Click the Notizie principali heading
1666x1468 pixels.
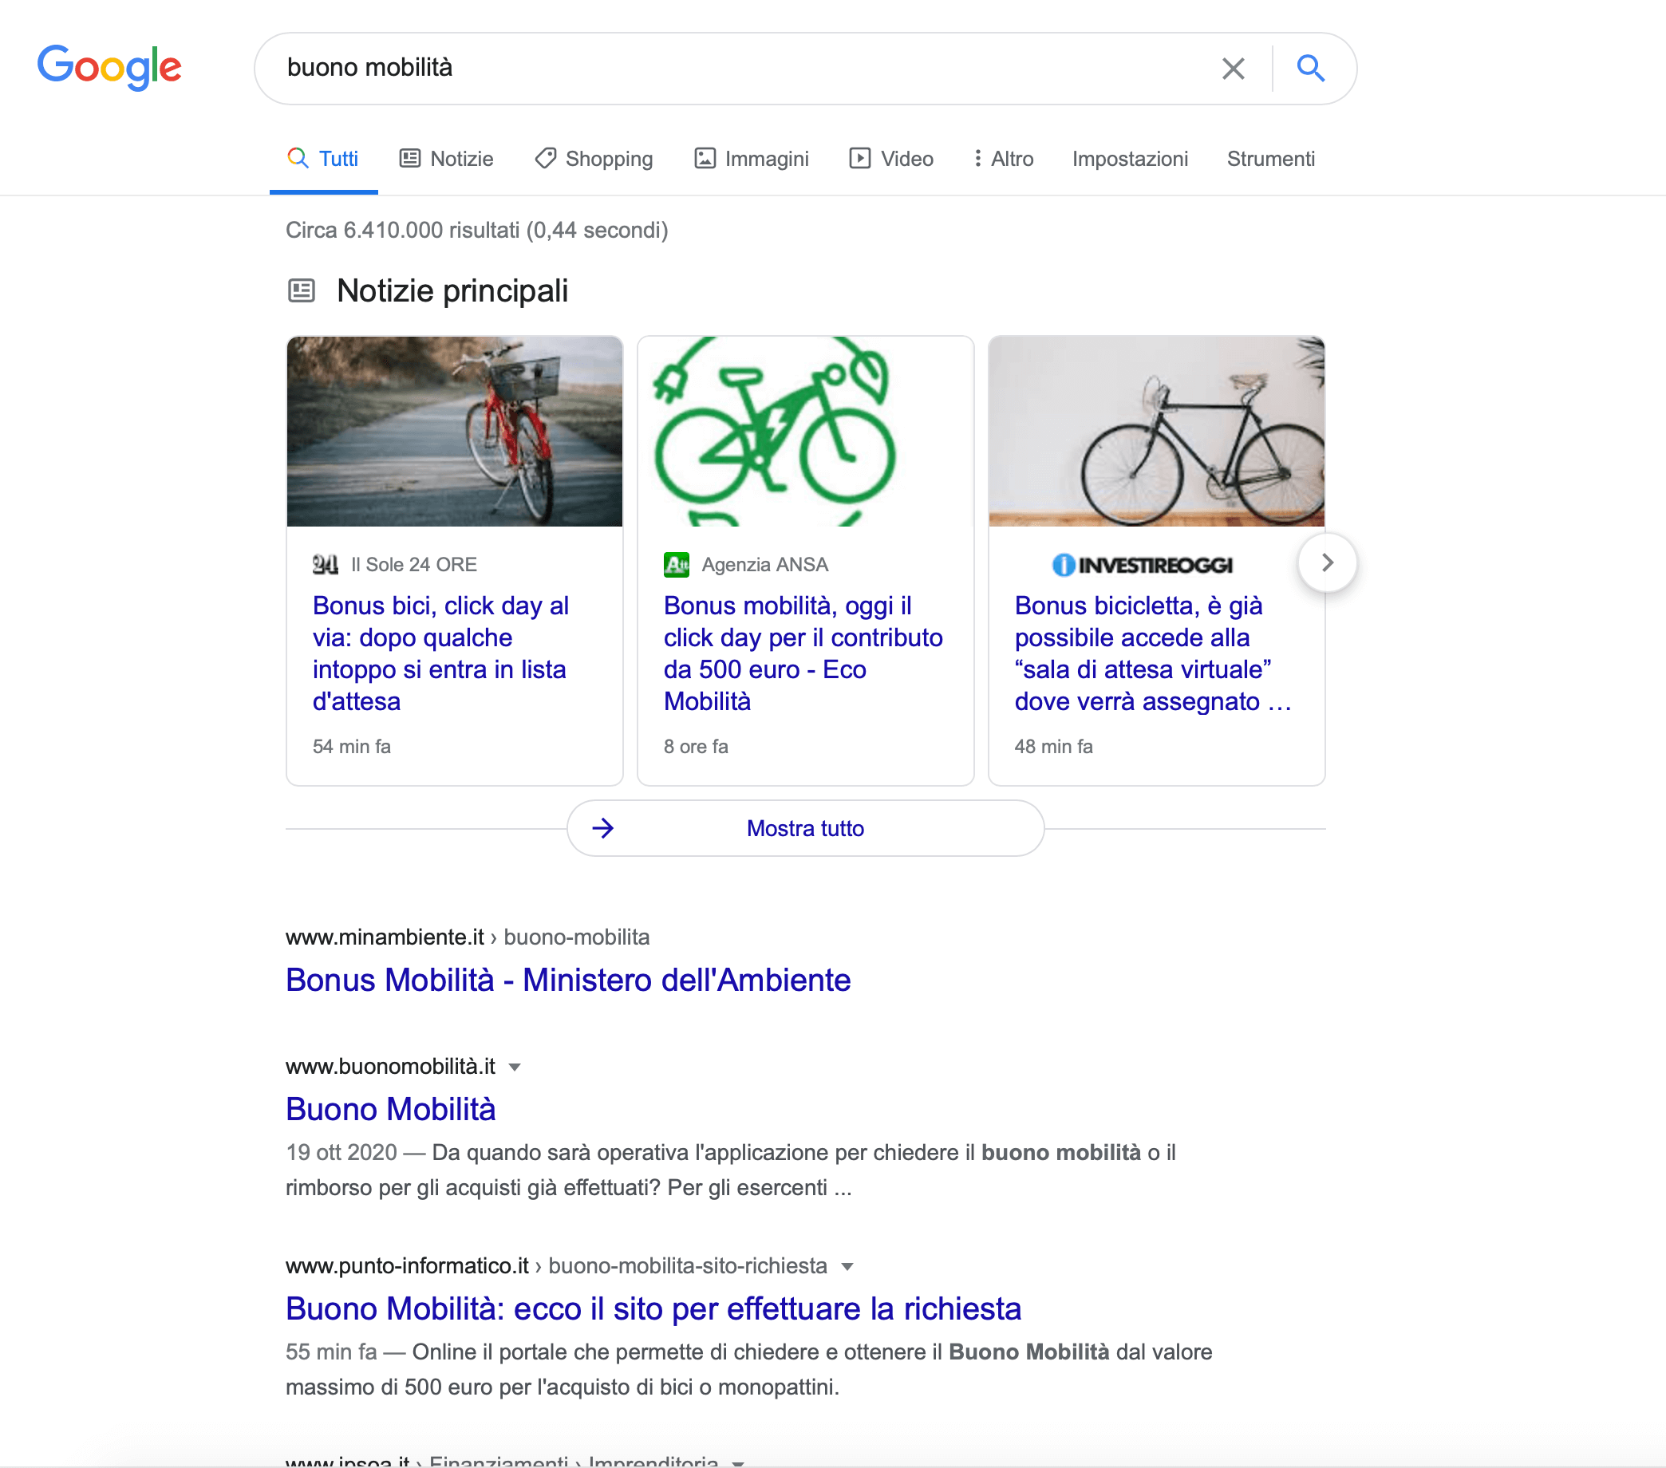coord(452,291)
